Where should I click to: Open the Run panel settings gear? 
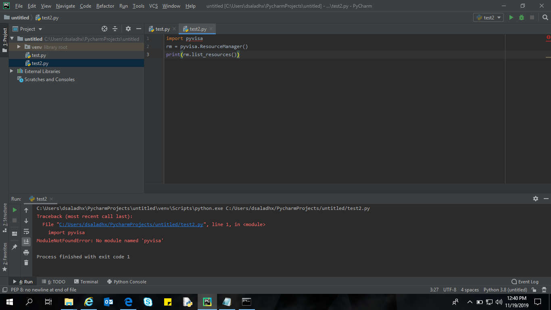click(x=535, y=199)
